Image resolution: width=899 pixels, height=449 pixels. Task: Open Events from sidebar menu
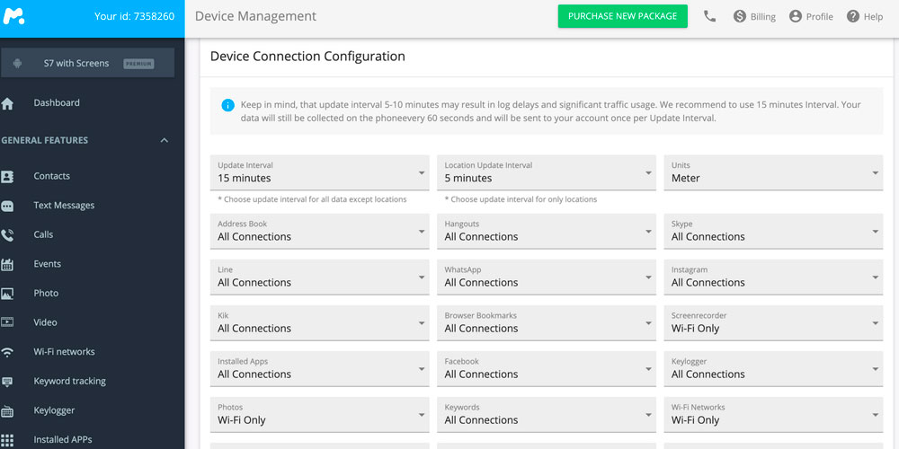point(48,264)
